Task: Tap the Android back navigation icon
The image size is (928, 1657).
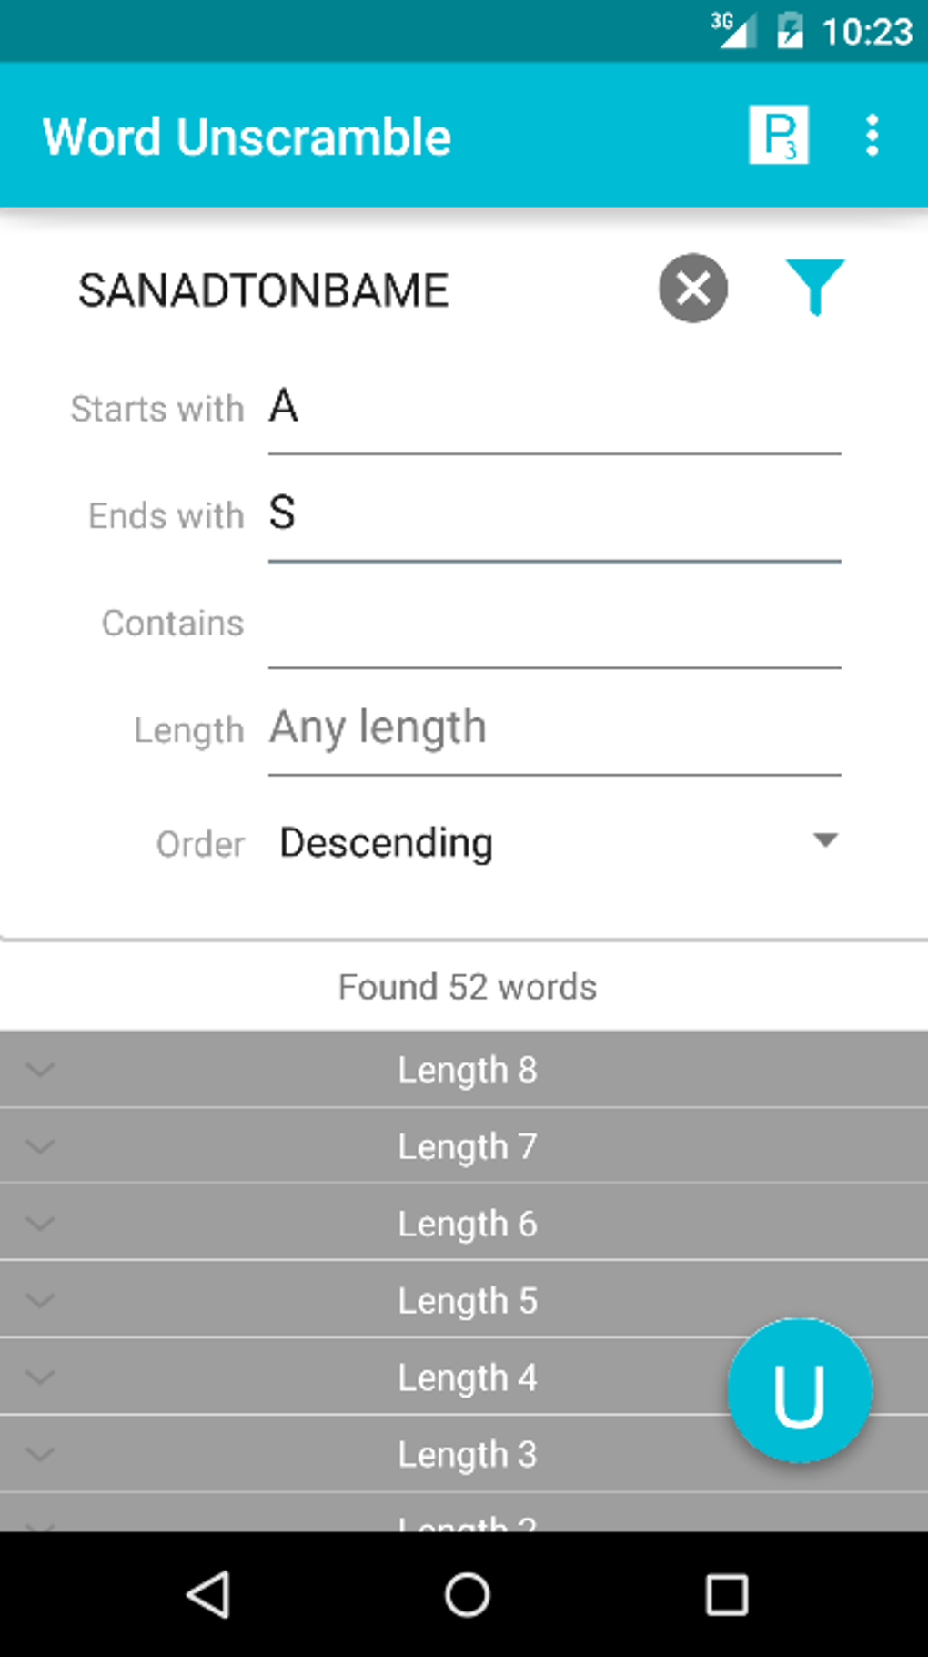Action: 208,1594
